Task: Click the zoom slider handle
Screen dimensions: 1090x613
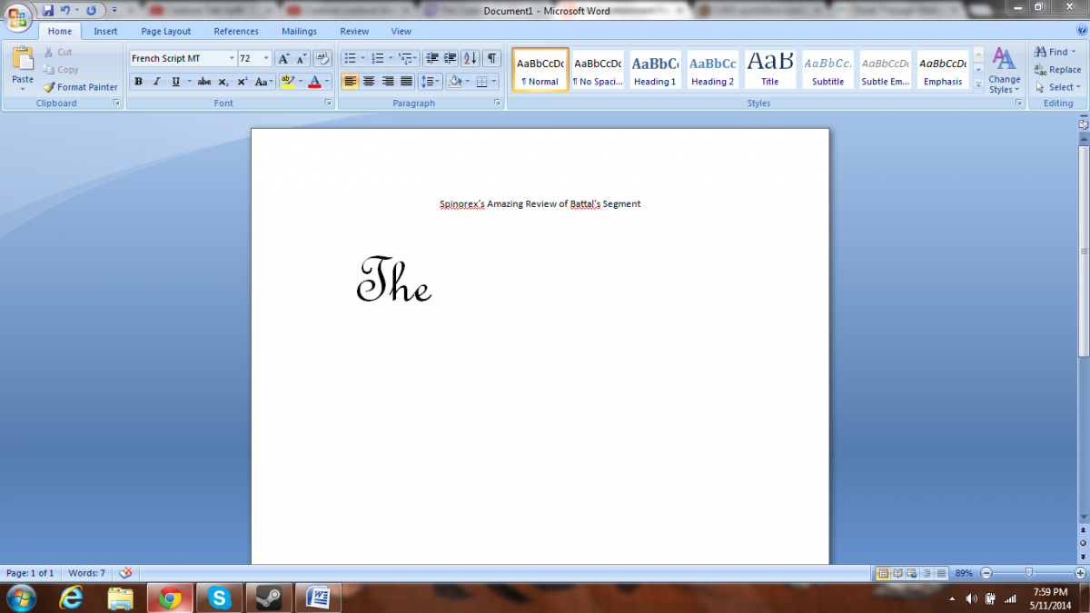Action: (1028, 573)
